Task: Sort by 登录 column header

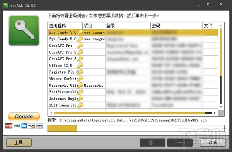Action: 128,26
